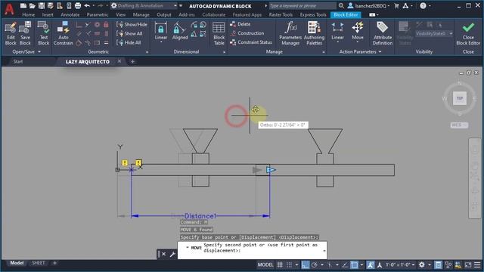Open the Block Table
Image resolution: width=484 pixels, height=272 pixels.
click(x=219, y=33)
